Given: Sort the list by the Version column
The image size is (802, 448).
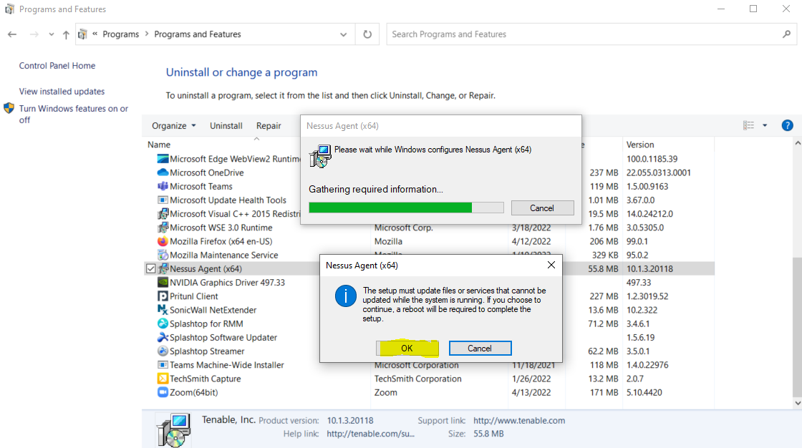Looking at the screenshot, I should coord(640,145).
